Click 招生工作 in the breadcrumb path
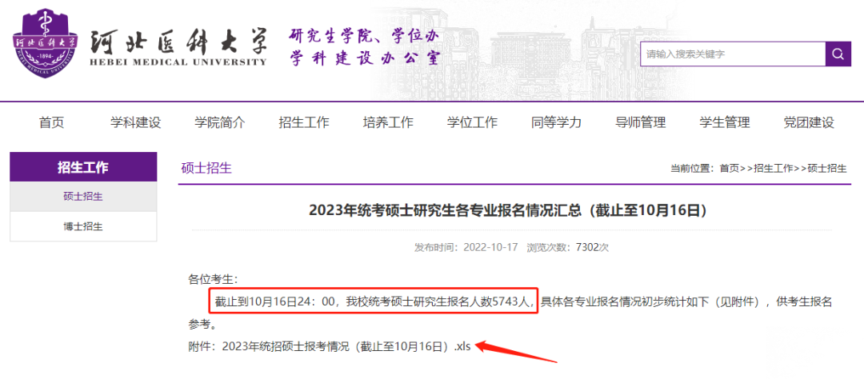This screenshot has height=379, width=864. [x=773, y=169]
